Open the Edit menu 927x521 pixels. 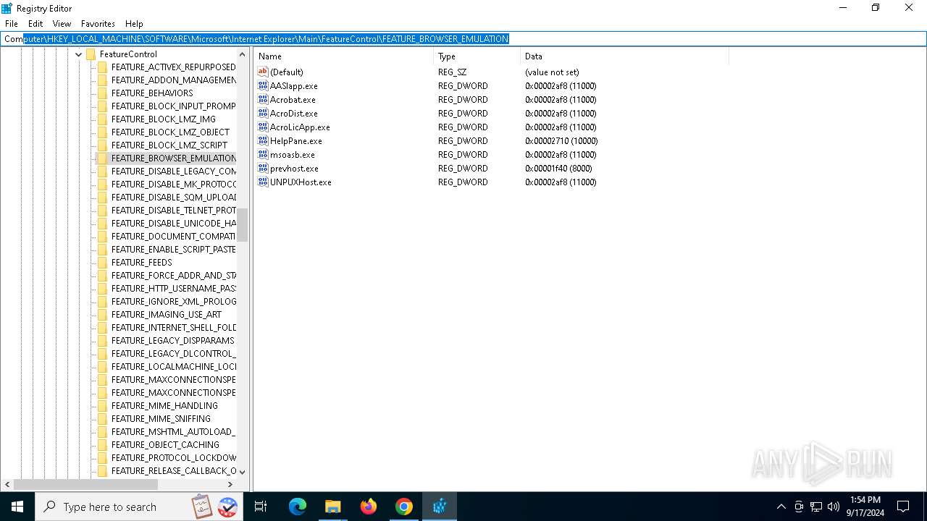(35, 24)
